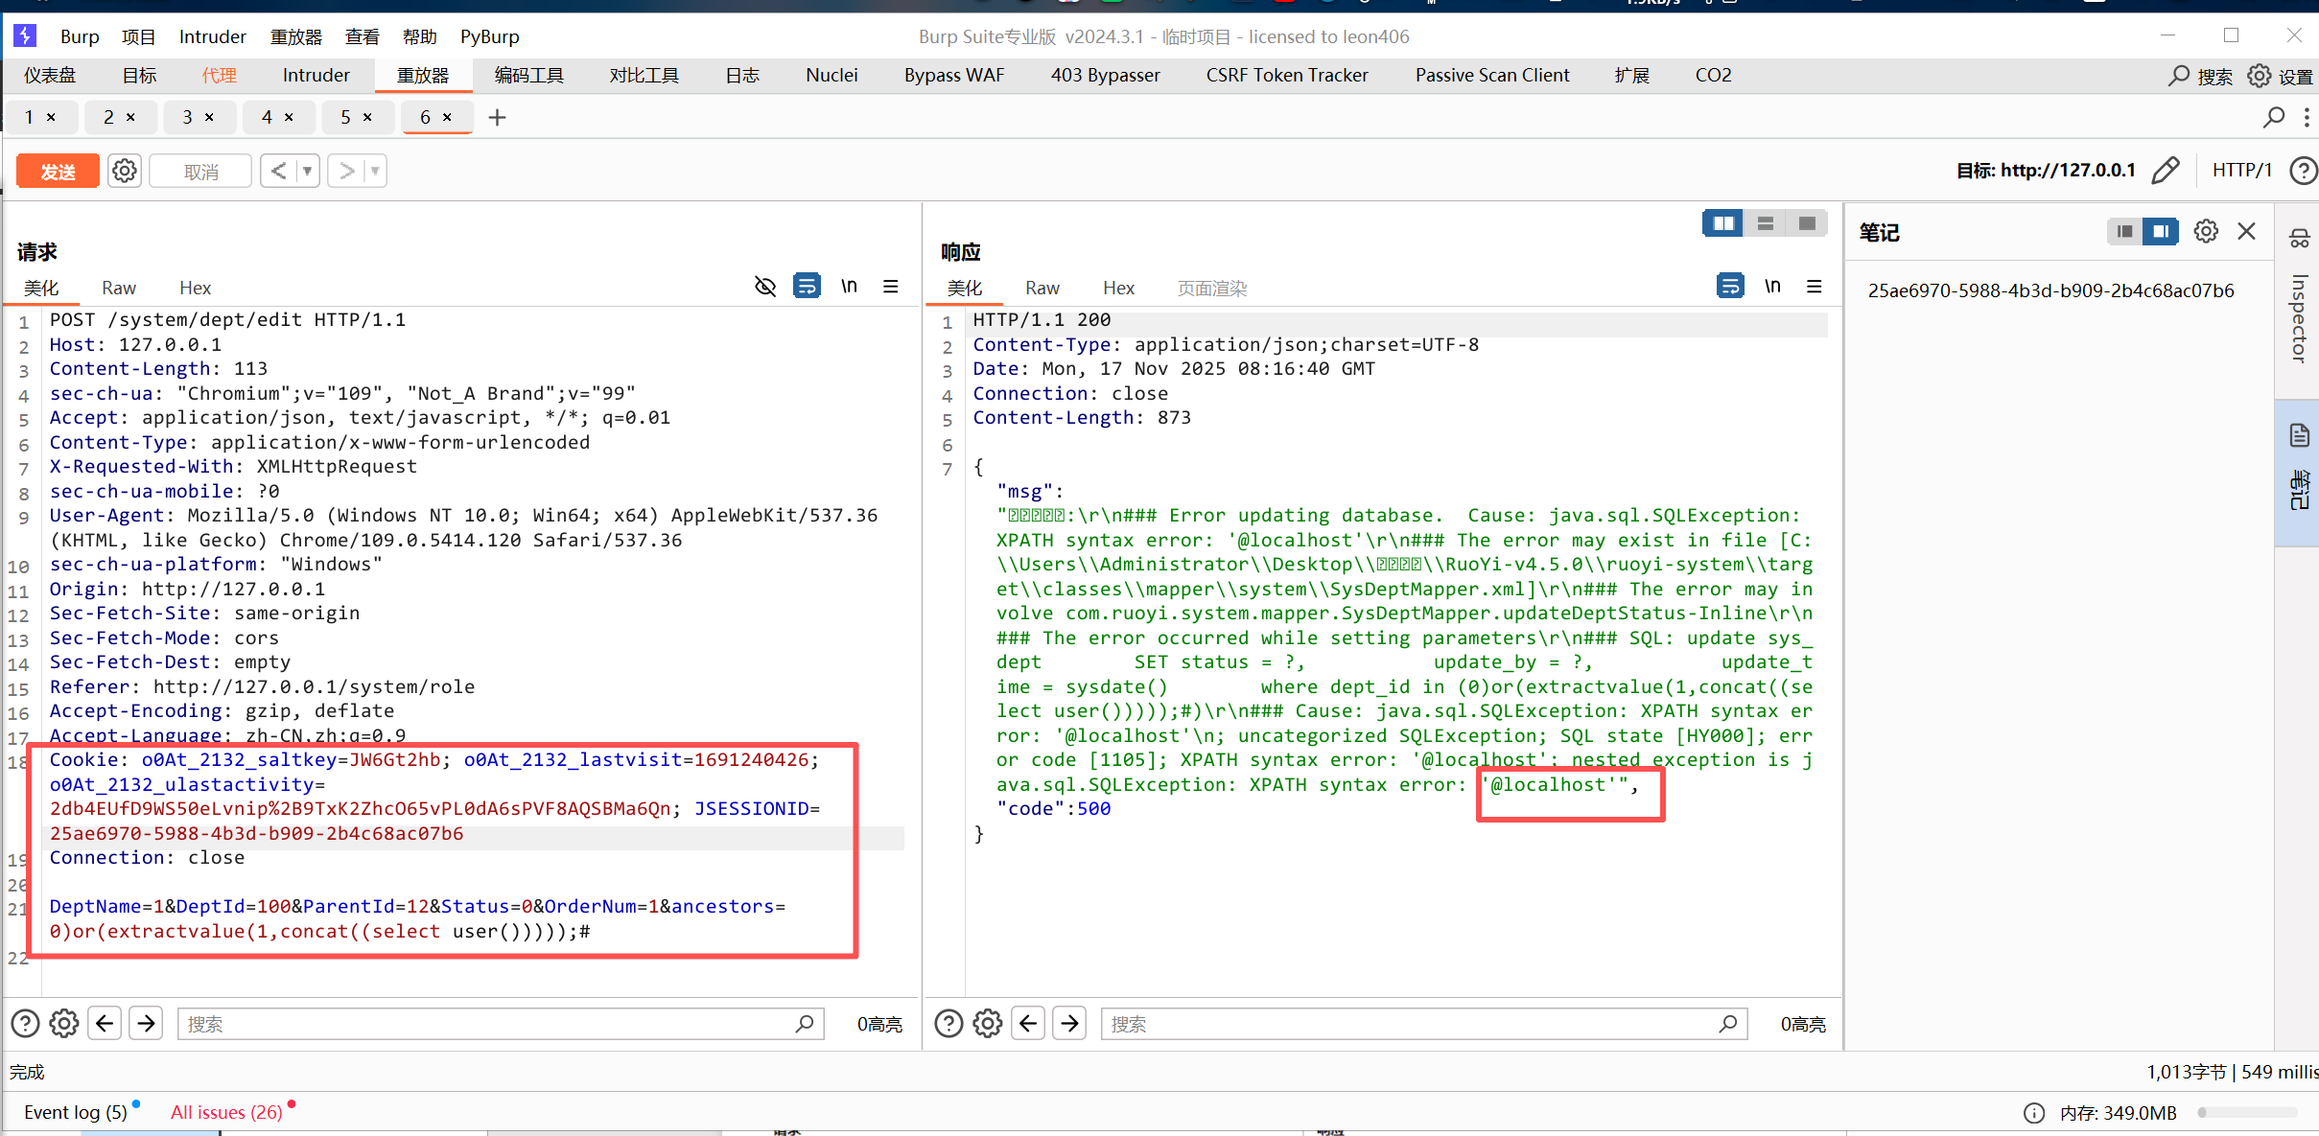
Task: Edit target with the pencil icon
Action: click(2166, 171)
